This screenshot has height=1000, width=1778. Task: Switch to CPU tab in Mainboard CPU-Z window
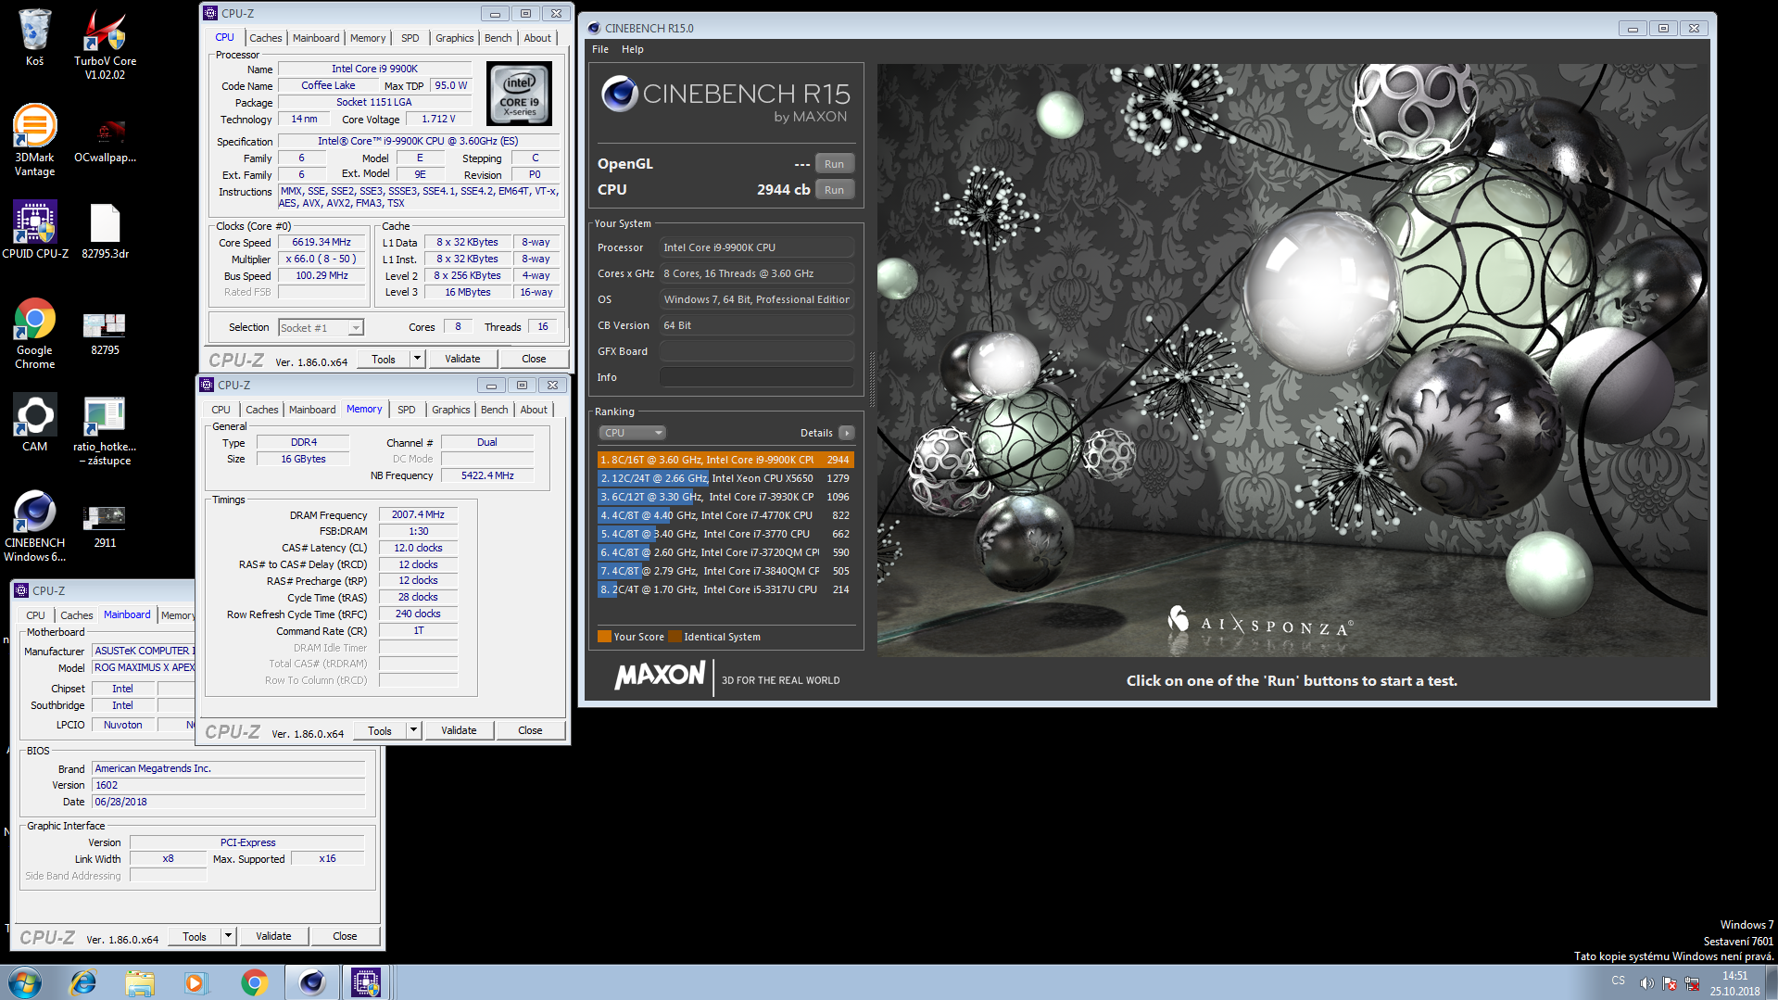click(35, 615)
